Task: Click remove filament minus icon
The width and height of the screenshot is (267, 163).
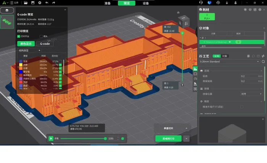Action: coord(250,9)
